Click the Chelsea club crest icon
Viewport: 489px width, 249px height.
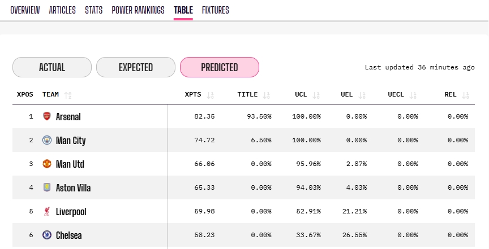pos(47,235)
